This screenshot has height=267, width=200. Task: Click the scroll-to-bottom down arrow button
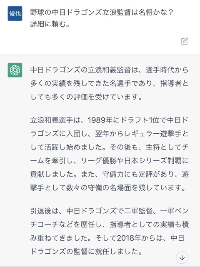tap(182, 258)
